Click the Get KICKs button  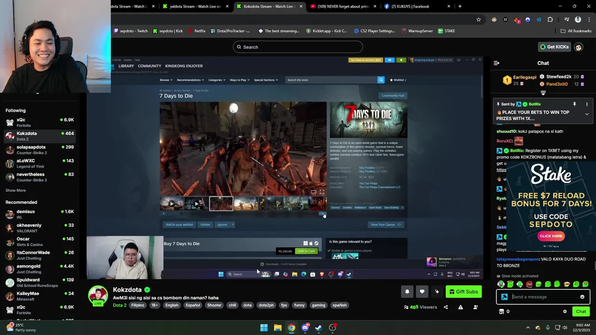point(554,47)
